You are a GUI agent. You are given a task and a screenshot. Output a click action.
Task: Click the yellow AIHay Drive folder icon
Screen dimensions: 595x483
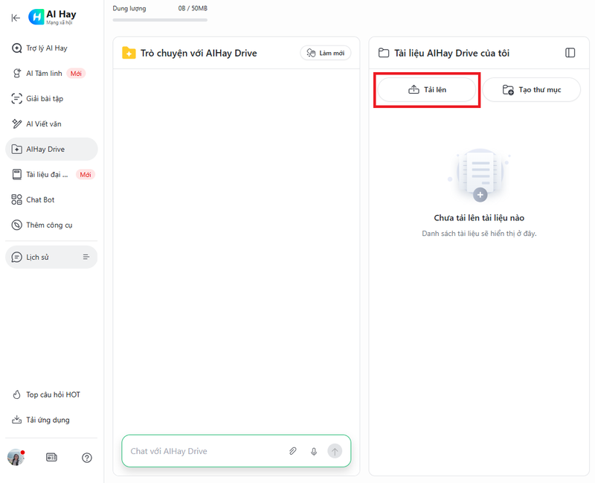[129, 53]
